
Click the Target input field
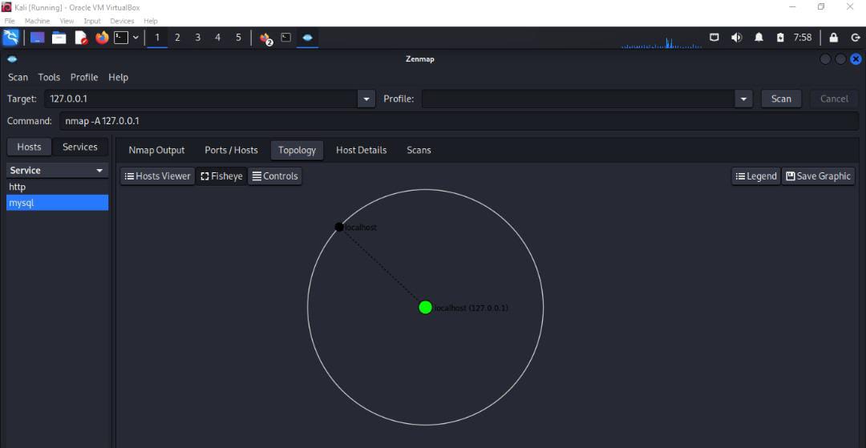tap(201, 99)
